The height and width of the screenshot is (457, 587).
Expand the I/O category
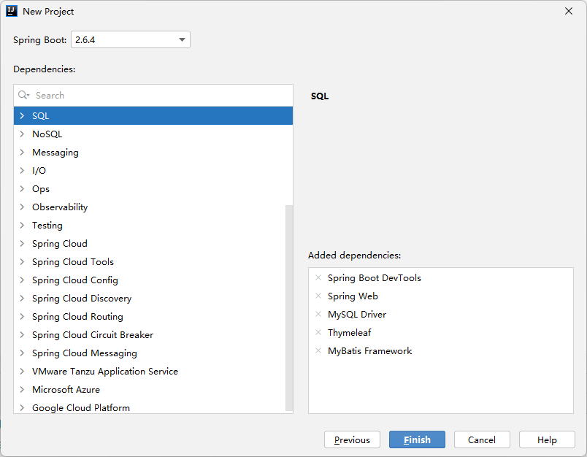(22, 171)
